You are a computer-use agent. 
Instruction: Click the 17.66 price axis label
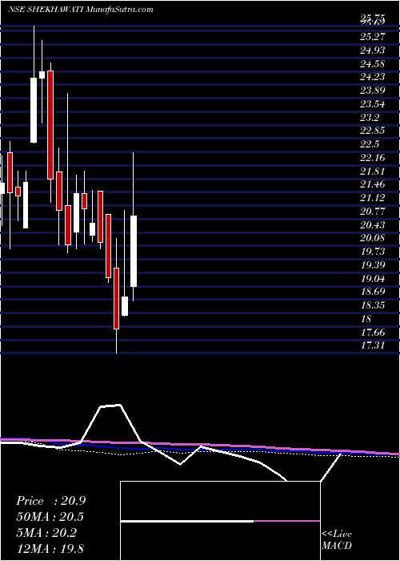click(373, 333)
